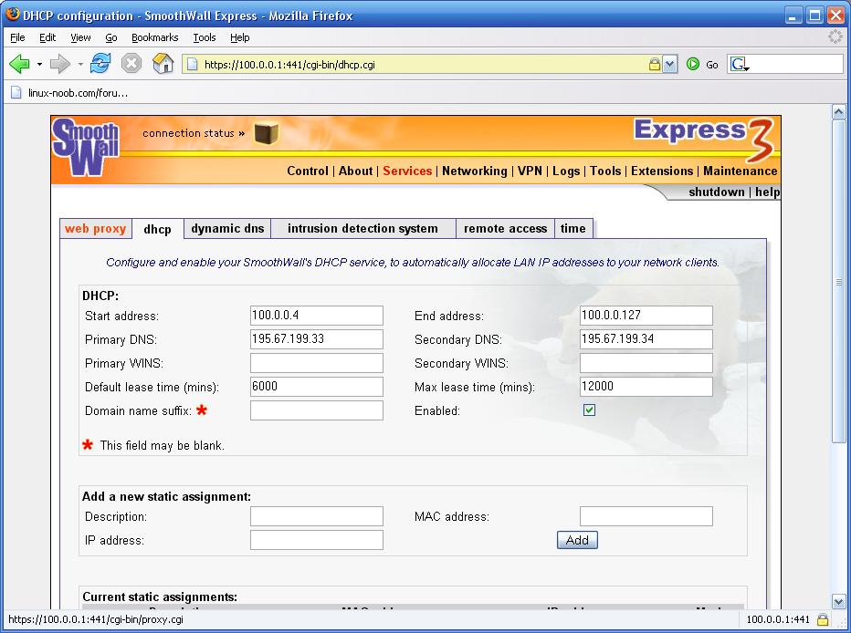Click the Stop loading icon

tap(131, 64)
